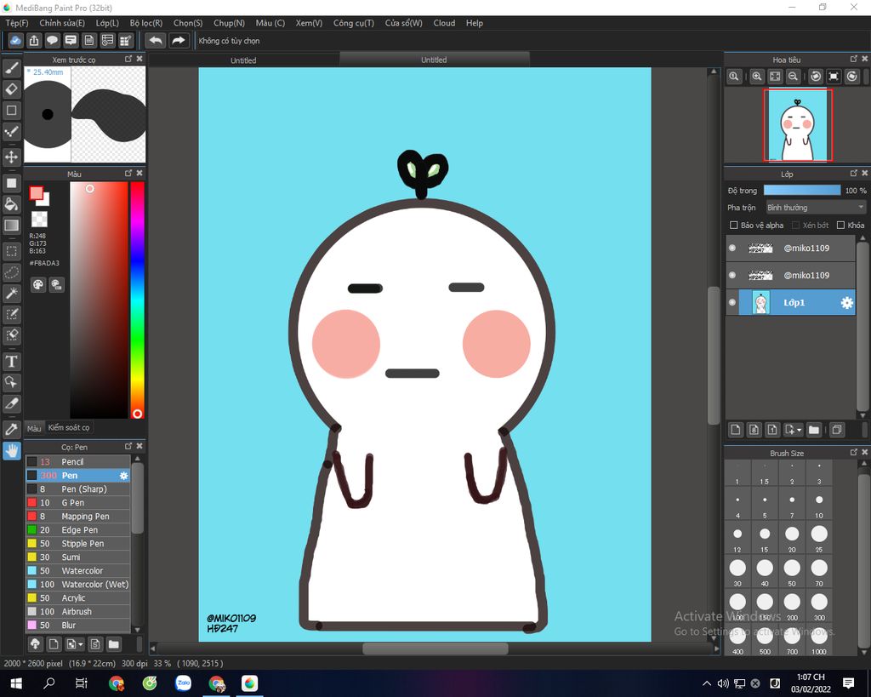Select the Bucket fill tool
Image resolution: width=871 pixels, height=697 pixels.
click(x=12, y=204)
